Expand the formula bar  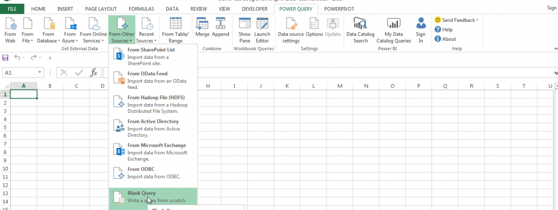click(555, 73)
